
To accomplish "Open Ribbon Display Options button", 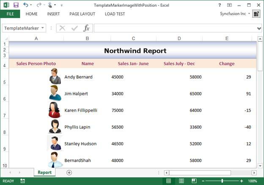I will coord(229,5).
